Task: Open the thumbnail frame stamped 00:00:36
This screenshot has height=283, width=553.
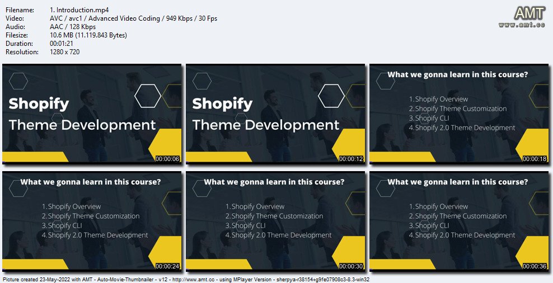Action: (459, 220)
